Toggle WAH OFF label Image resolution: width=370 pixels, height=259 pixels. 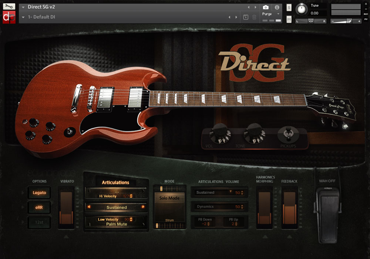(x=327, y=181)
